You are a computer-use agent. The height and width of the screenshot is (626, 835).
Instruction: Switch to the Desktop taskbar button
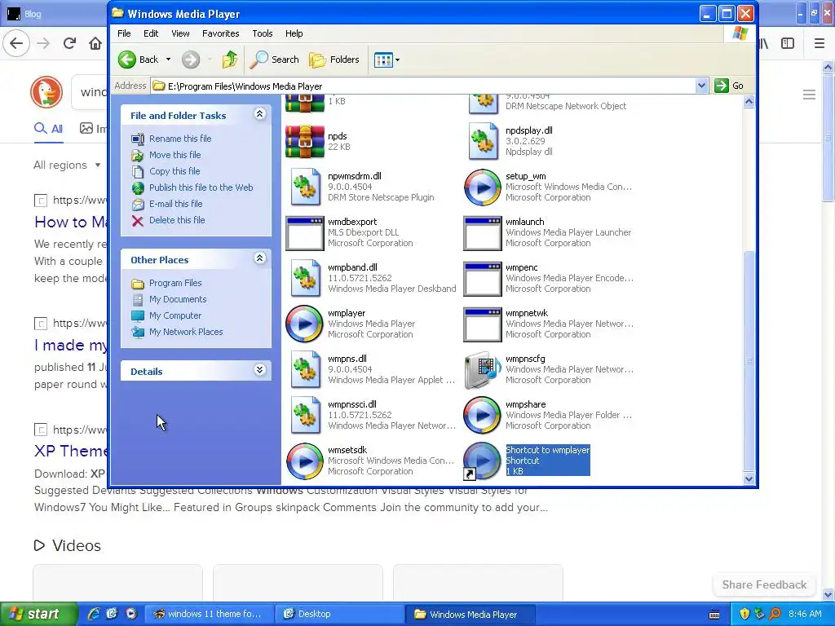pyautogui.click(x=339, y=614)
